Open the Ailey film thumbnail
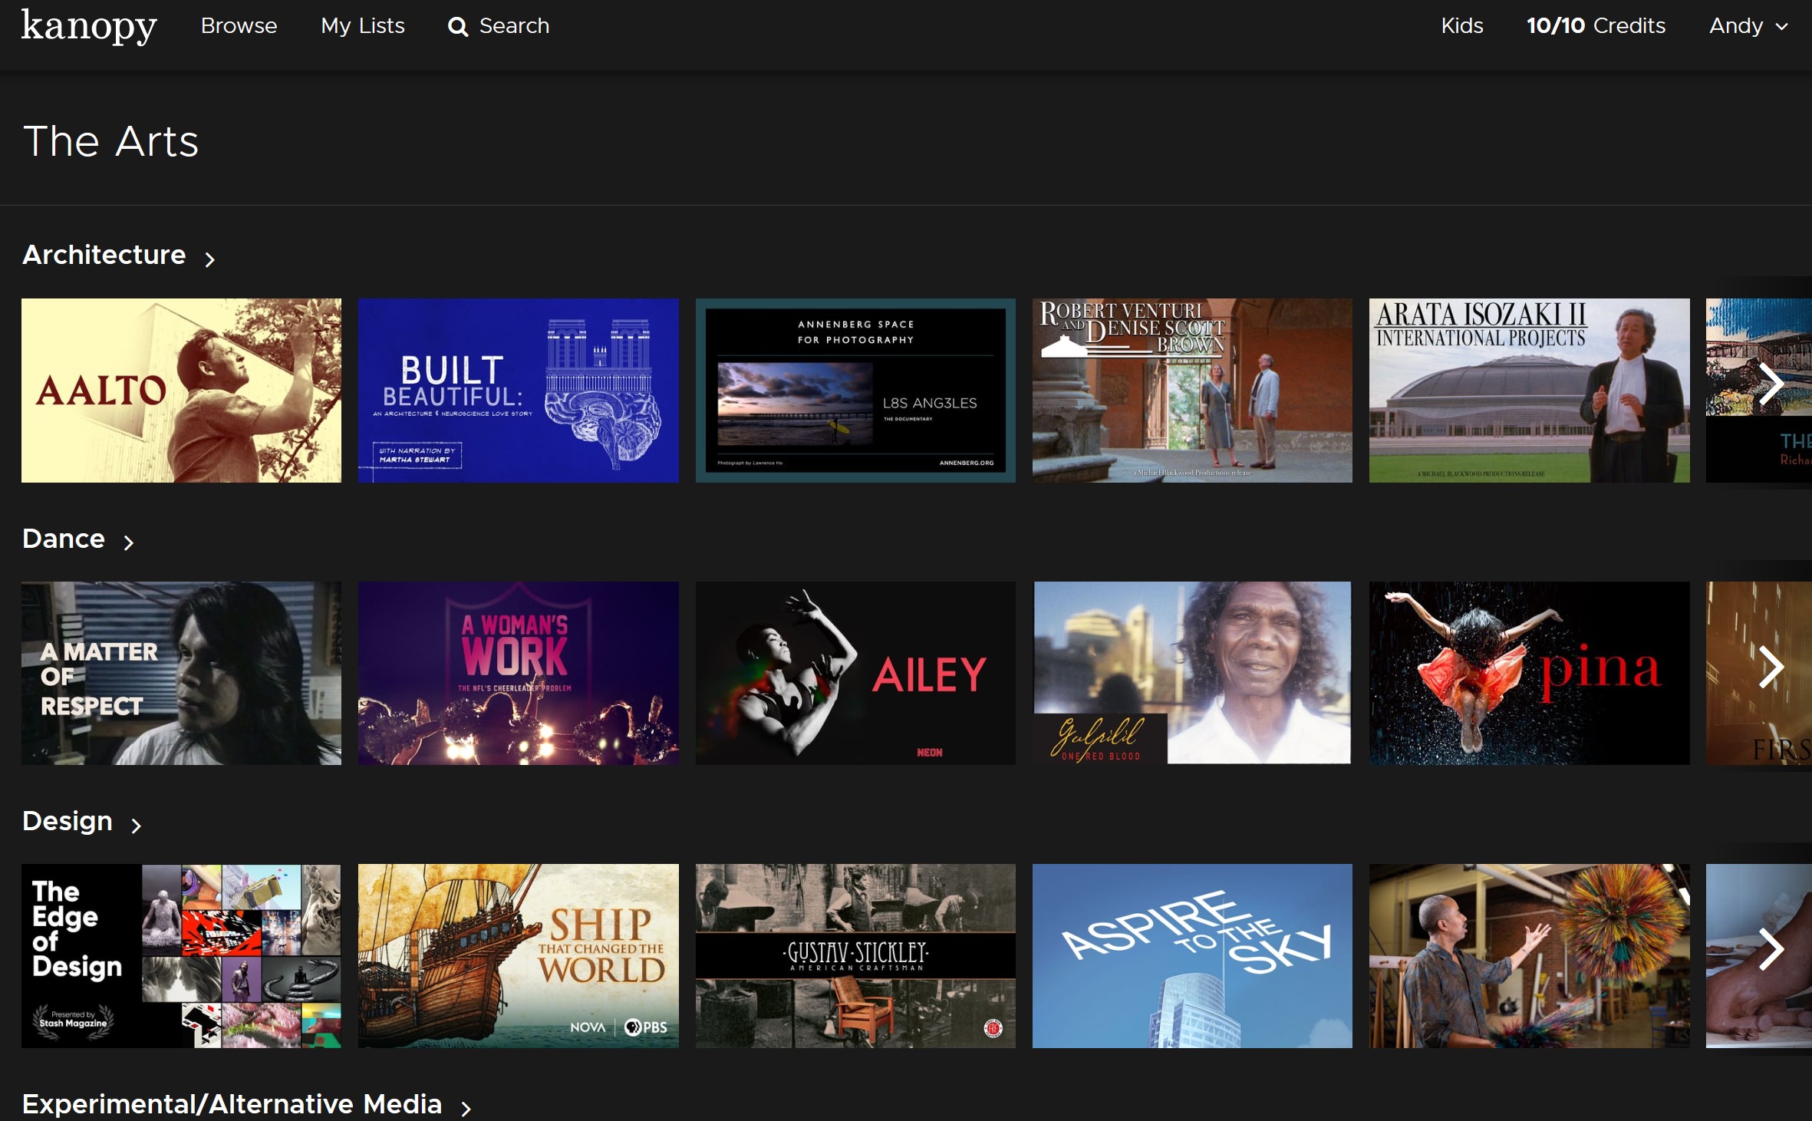 (x=855, y=673)
